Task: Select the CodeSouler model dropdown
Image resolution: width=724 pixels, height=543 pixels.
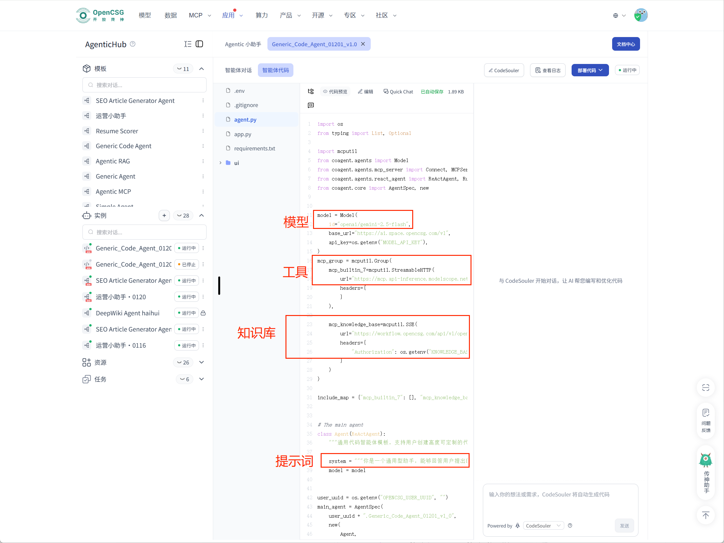Action: pyautogui.click(x=543, y=526)
